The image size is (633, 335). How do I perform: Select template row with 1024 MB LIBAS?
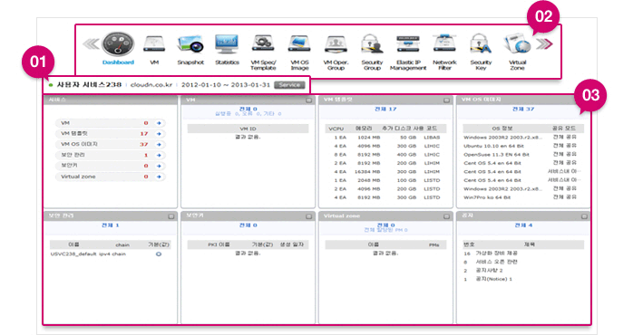coord(385,138)
